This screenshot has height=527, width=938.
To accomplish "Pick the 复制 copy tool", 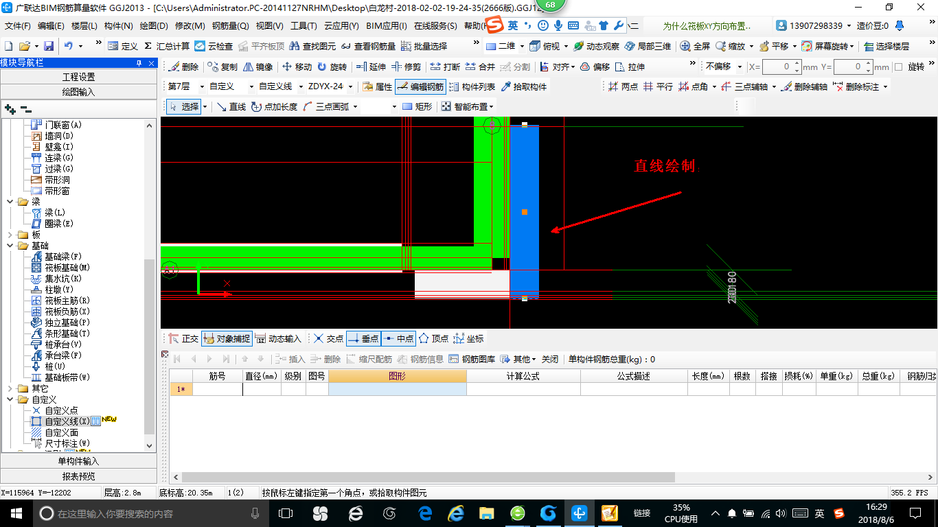I will pos(222,67).
